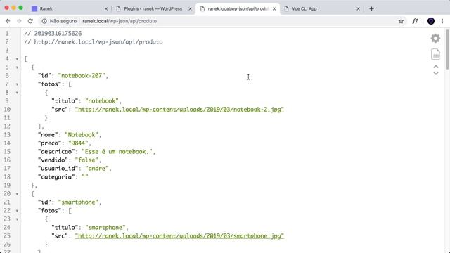Viewport: 450px width, 253px height.
Task: Open the f? extension icon
Action: click(415, 21)
